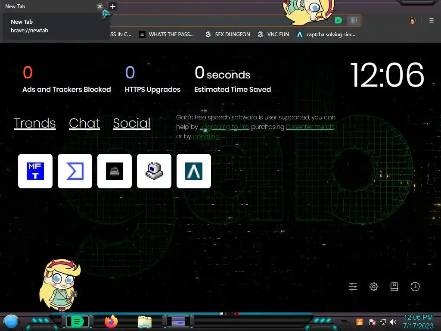Follow the donating link

click(x=206, y=137)
